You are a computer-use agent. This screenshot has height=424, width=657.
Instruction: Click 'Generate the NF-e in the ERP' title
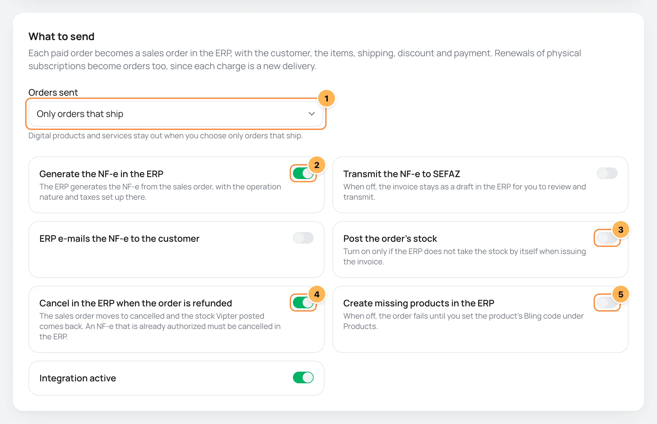click(101, 174)
